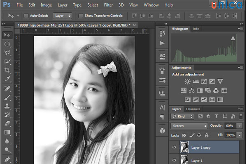This screenshot has width=247, height=164.
Task: Add a Black & White adjustment
Action: [200, 90]
